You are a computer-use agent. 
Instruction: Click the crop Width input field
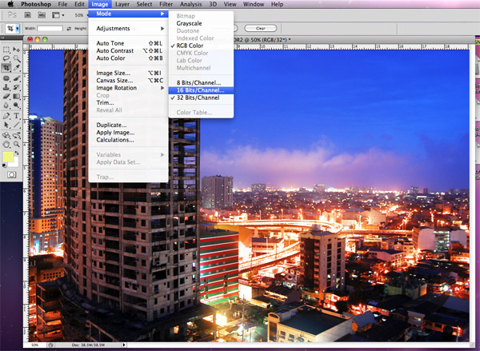pyautogui.click(x=50, y=29)
